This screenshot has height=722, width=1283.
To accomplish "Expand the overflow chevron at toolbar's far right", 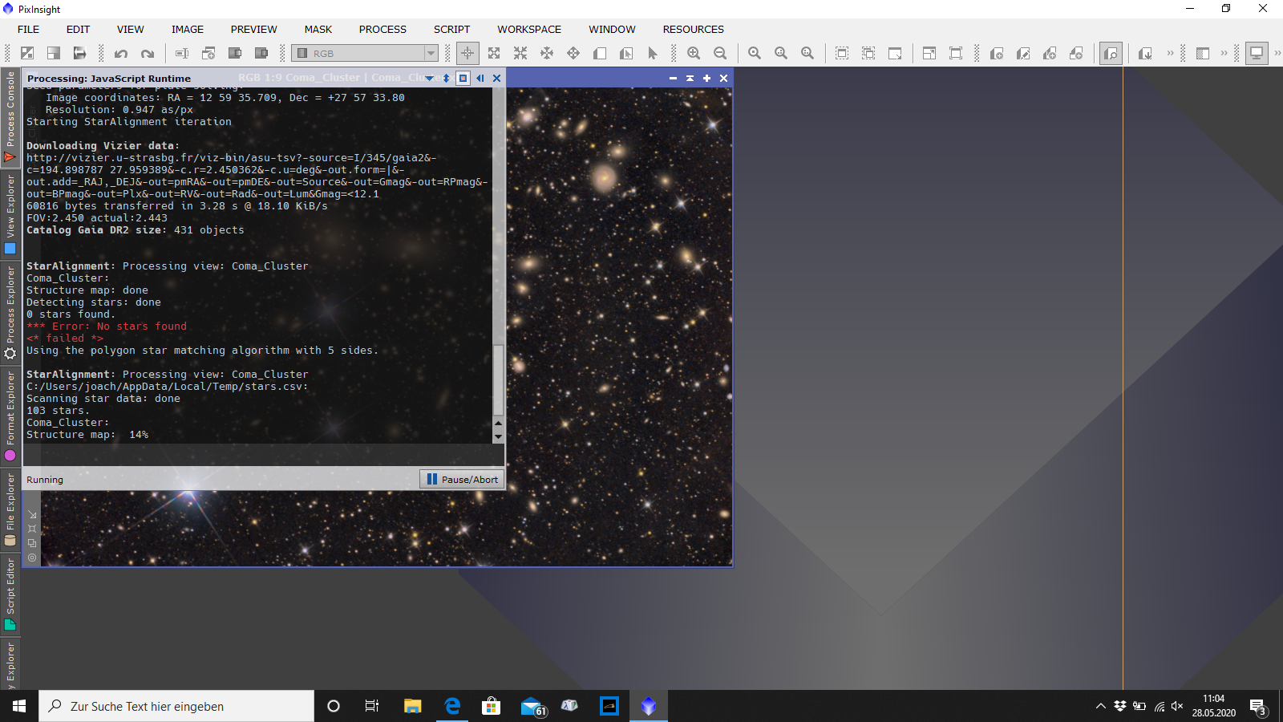I will (1277, 53).
